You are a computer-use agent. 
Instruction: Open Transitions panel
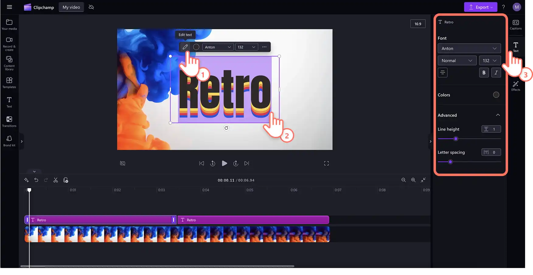click(9, 121)
